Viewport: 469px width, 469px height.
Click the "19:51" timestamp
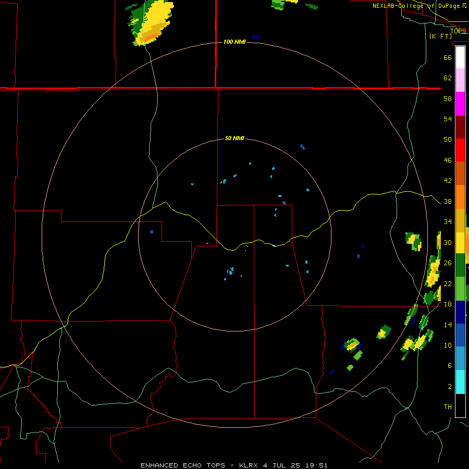pos(316,465)
